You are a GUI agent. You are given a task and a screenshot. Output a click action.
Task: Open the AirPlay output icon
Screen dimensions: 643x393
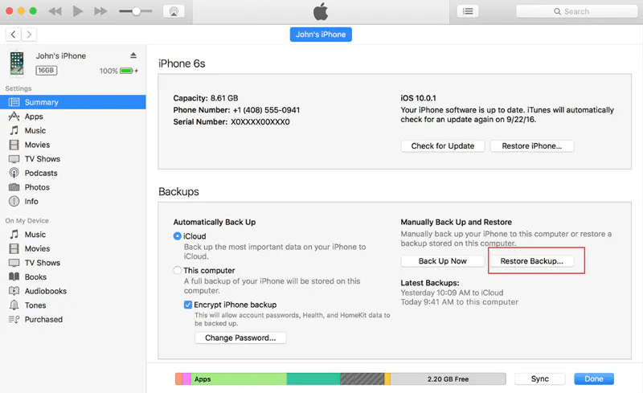point(172,11)
